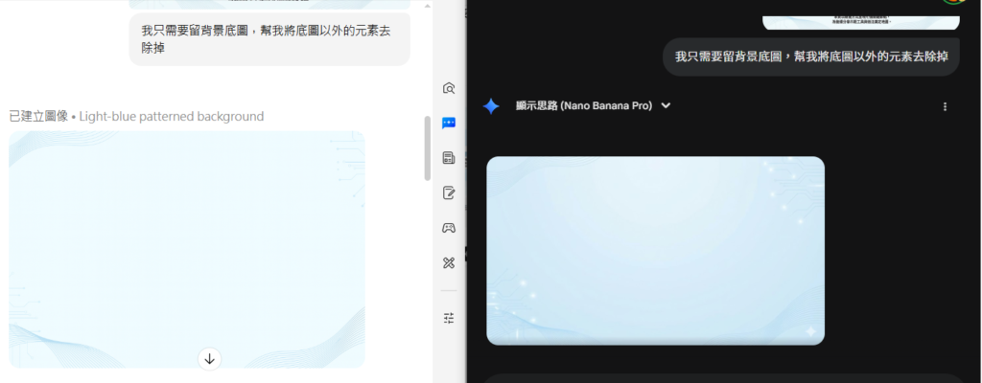
Task: Open the compose note icon in the sidebar
Action: click(x=448, y=192)
